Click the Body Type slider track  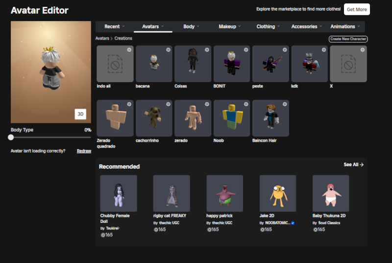click(x=51, y=137)
